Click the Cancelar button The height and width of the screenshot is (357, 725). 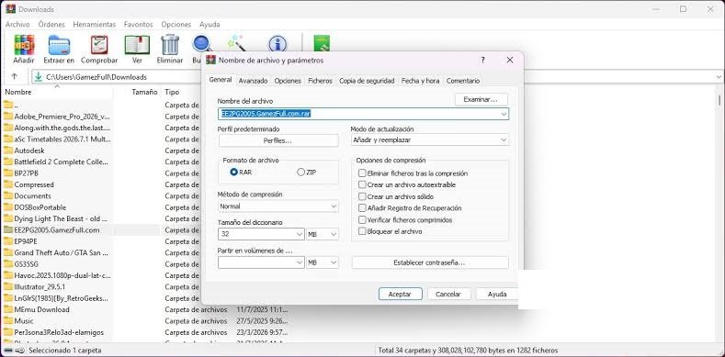448,294
